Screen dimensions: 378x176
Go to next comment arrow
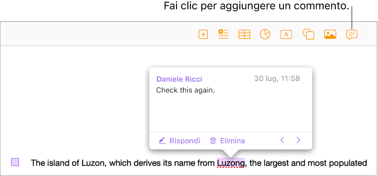298,140
